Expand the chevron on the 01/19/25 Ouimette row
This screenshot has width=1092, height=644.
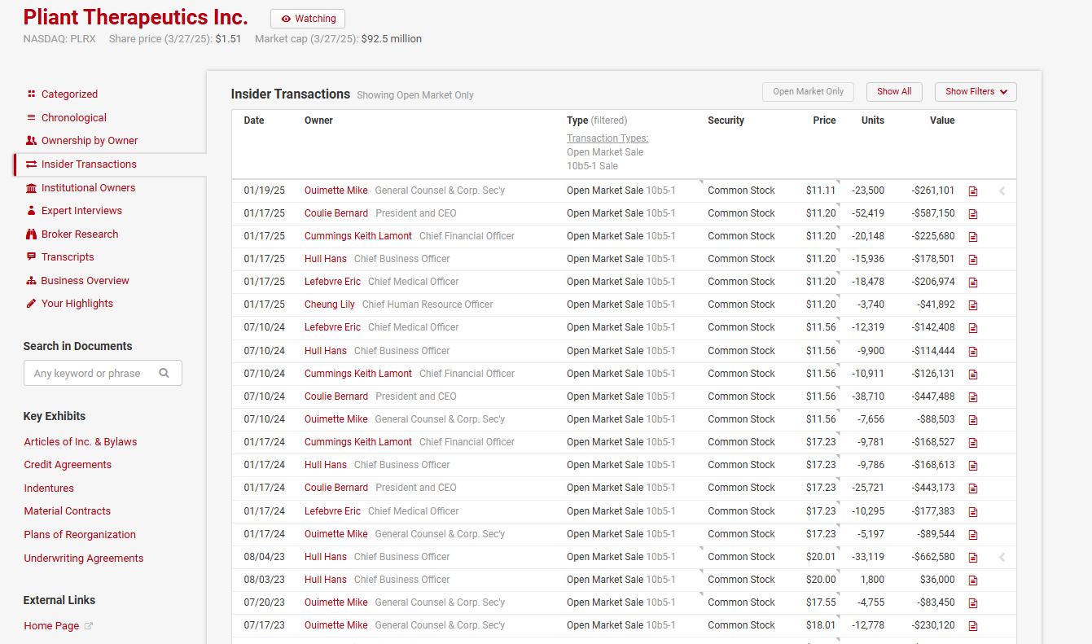click(x=1002, y=191)
